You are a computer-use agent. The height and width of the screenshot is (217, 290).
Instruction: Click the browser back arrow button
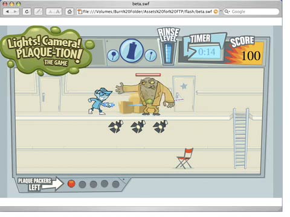[7, 11]
